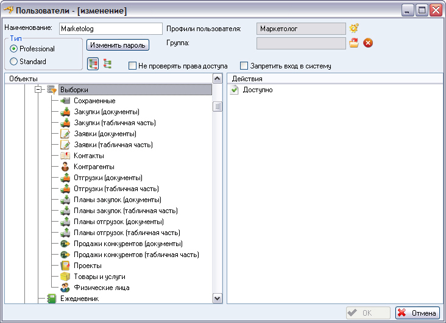Click the Отгрузки (документы) icon
The height and width of the screenshot is (323, 446).
point(65,178)
